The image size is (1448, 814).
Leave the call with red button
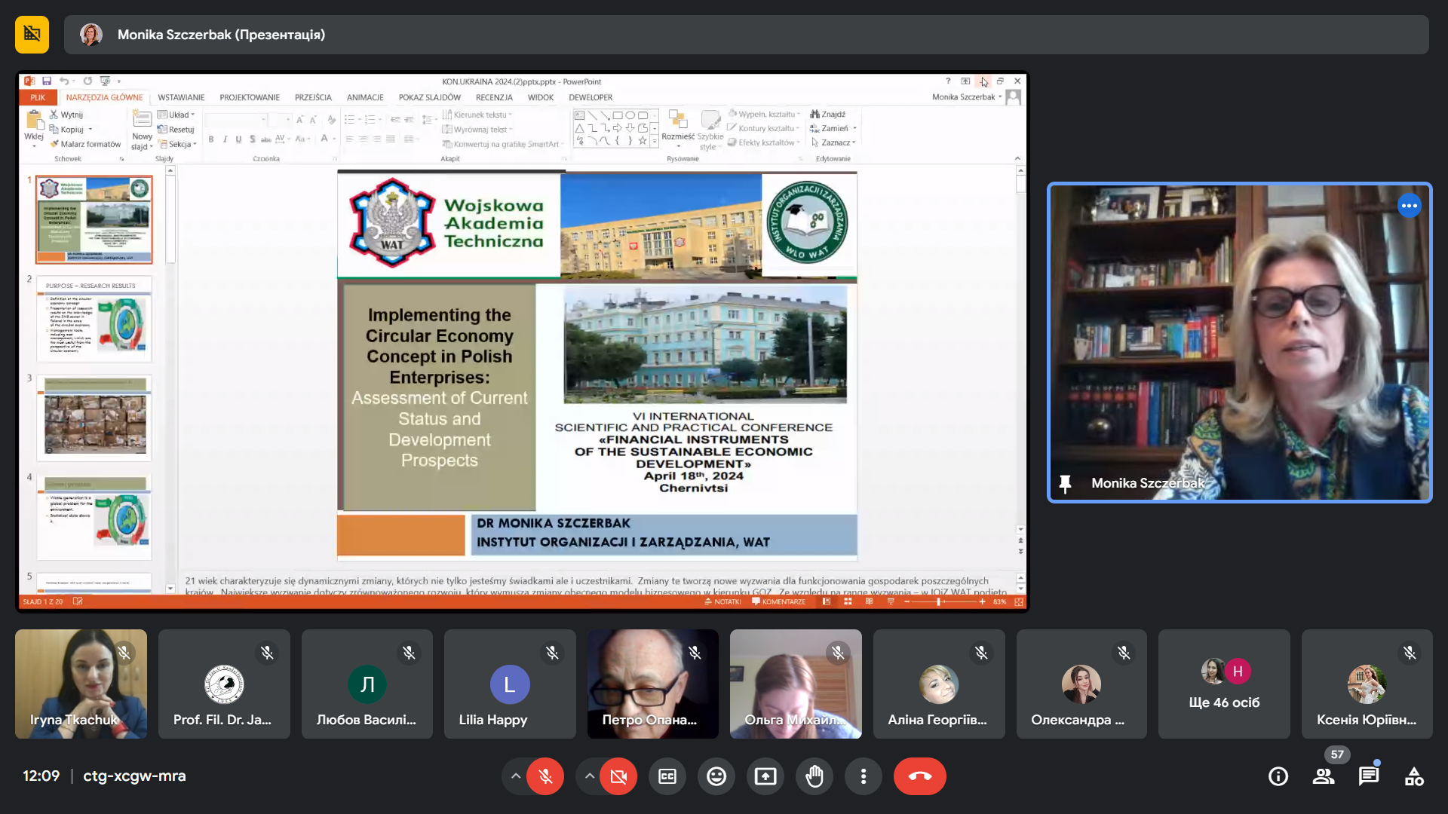tap(919, 776)
